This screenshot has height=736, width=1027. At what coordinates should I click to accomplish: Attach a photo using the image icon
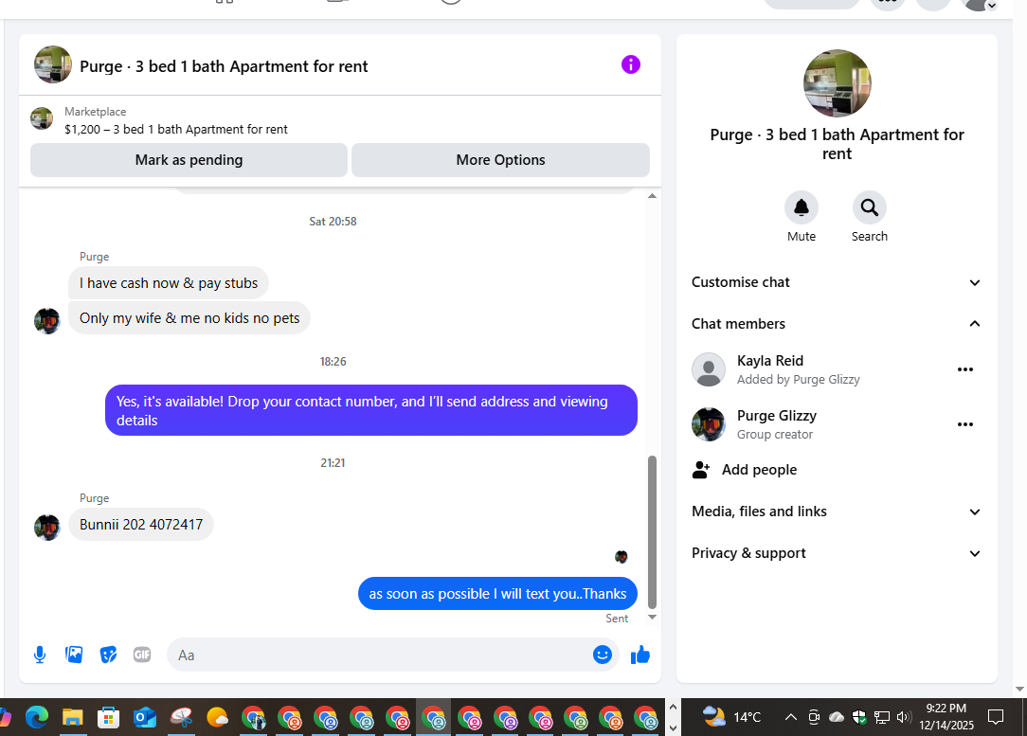[x=74, y=655]
